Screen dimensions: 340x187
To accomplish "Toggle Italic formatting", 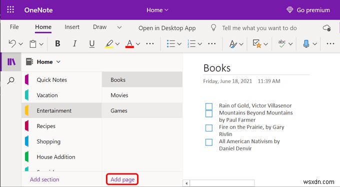I will click(x=74, y=43).
